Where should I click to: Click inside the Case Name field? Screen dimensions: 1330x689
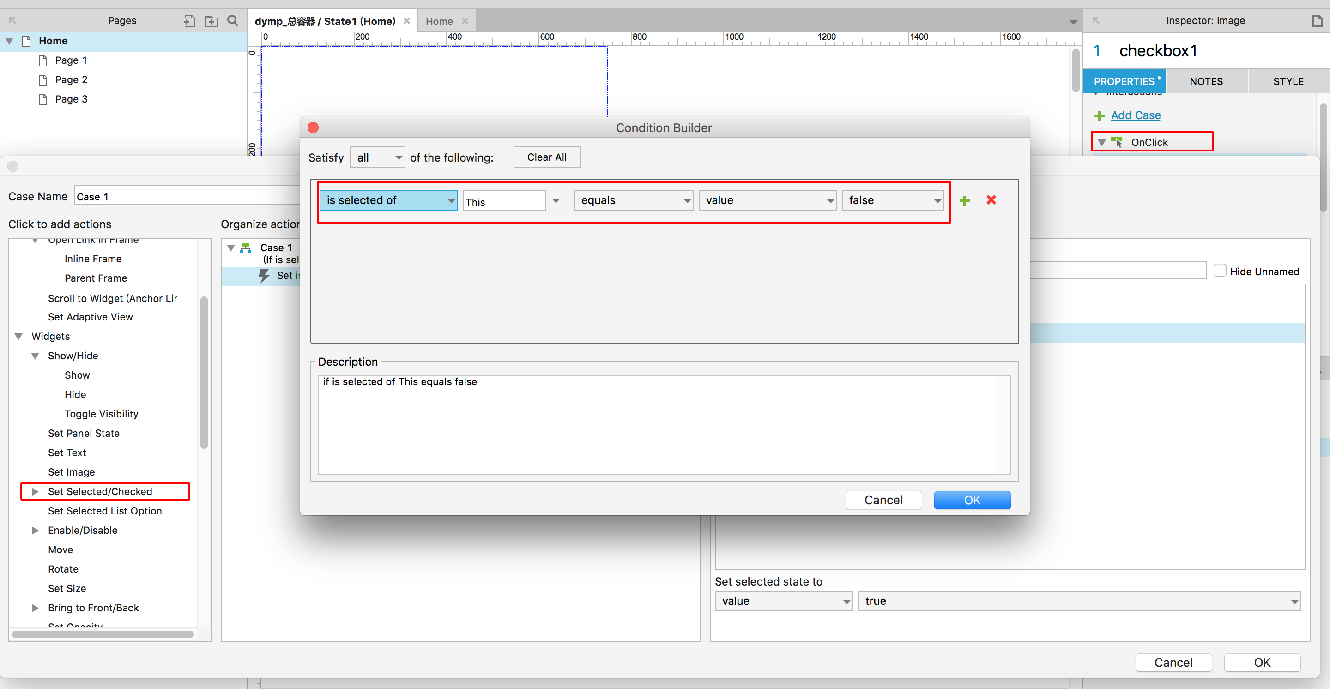pos(186,197)
